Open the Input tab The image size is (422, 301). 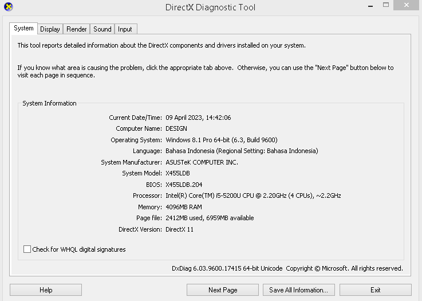[x=125, y=29]
